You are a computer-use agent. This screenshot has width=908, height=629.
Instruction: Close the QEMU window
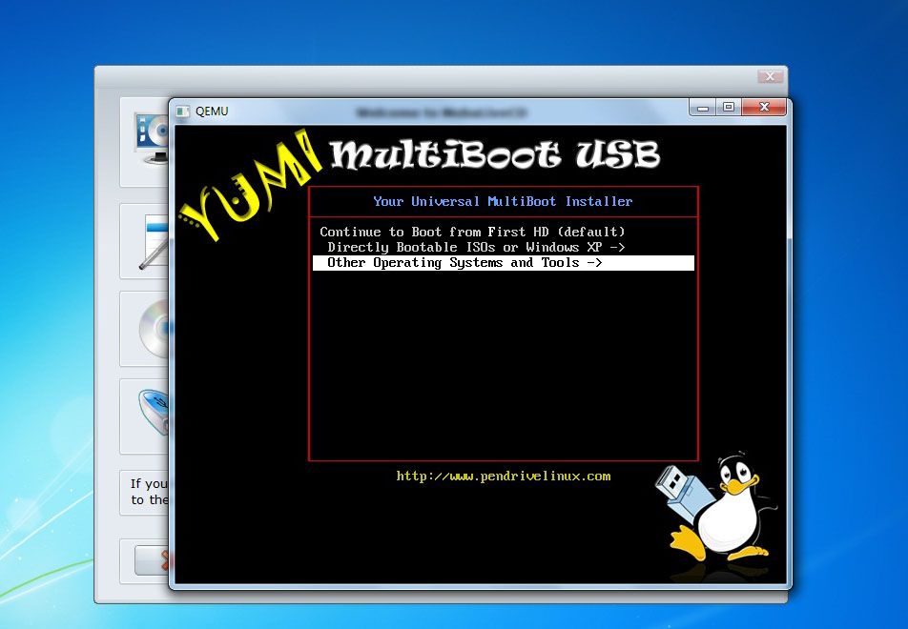[761, 108]
